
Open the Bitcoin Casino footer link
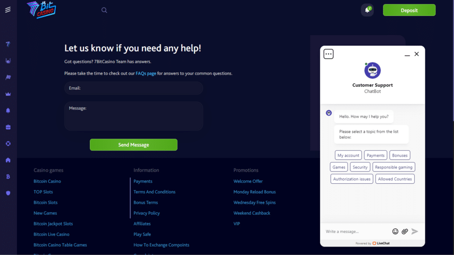click(x=47, y=182)
